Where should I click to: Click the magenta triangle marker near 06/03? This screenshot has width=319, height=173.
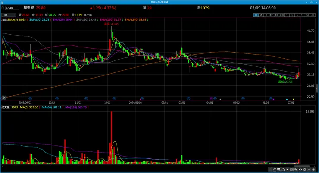(x=273, y=99)
